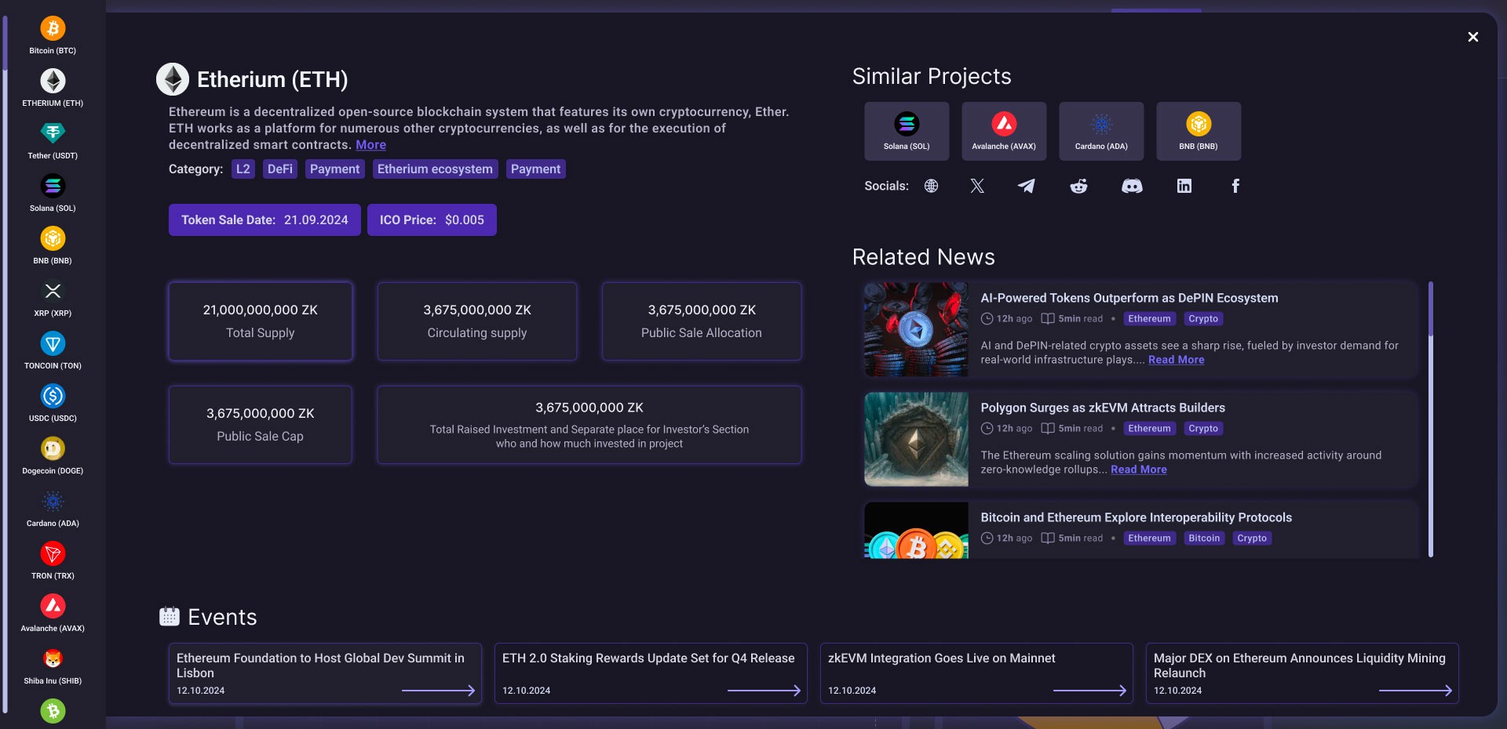1507x729 pixels.
Task: Select the Total Supply card
Action: [x=261, y=321]
